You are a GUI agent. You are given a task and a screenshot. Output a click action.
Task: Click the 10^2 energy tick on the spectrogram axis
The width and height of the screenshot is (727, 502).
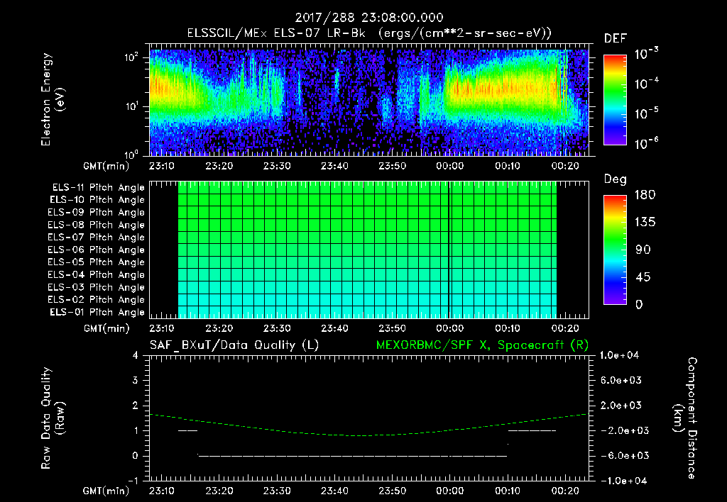click(131, 57)
